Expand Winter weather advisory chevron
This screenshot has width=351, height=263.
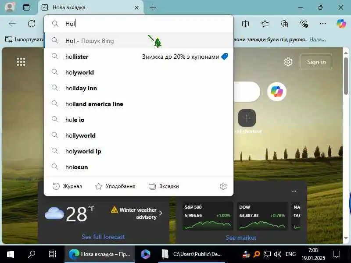[161, 213]
